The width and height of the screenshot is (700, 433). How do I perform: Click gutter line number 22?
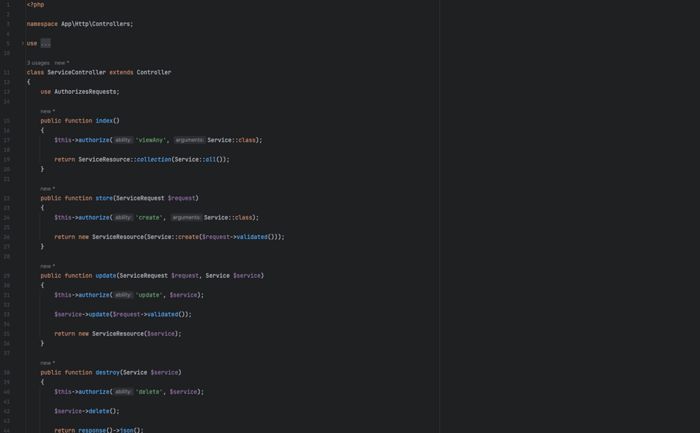coord(7,198)
